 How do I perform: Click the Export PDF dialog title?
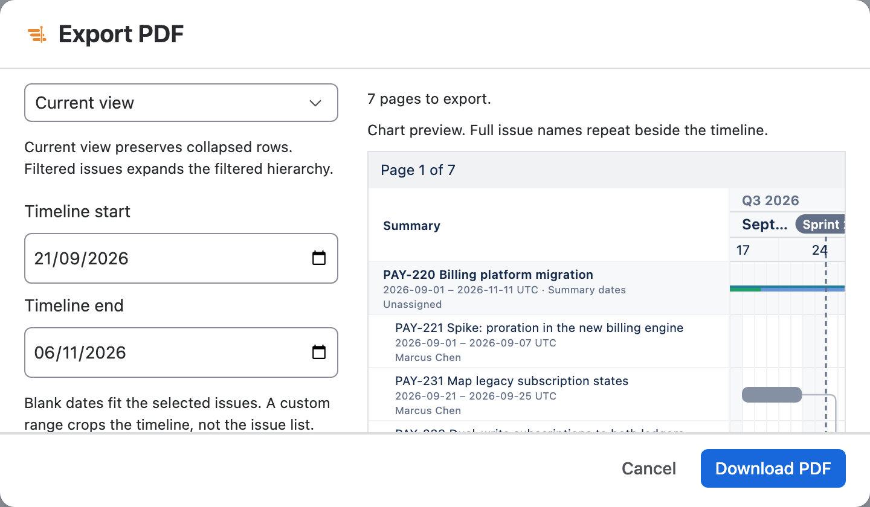click(x=121, y=34)
